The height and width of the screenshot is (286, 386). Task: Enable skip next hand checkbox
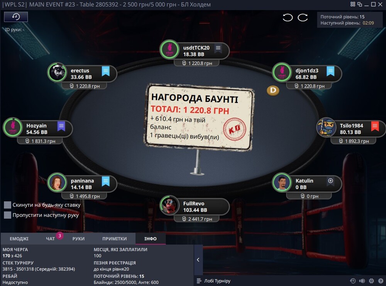[8, 215]
